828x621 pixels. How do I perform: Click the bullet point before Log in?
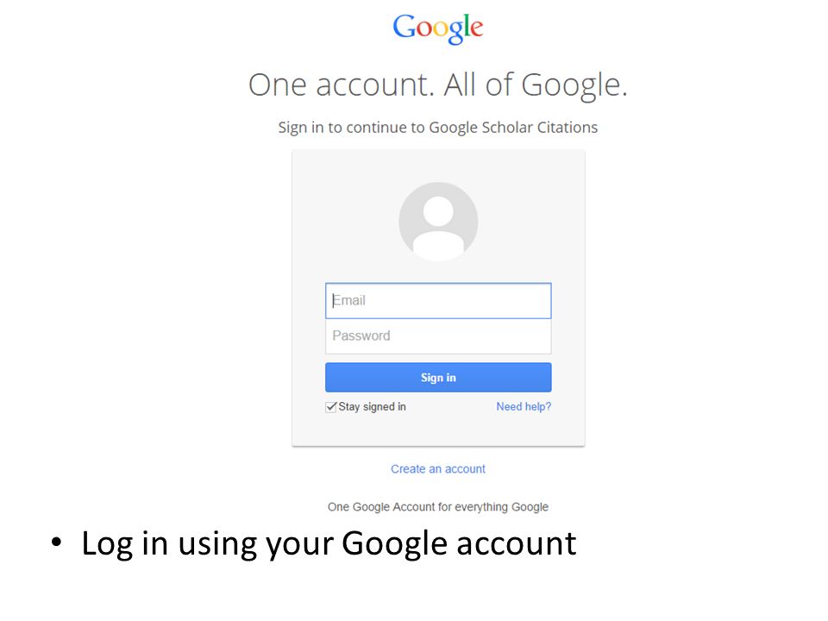coord(57,543)
